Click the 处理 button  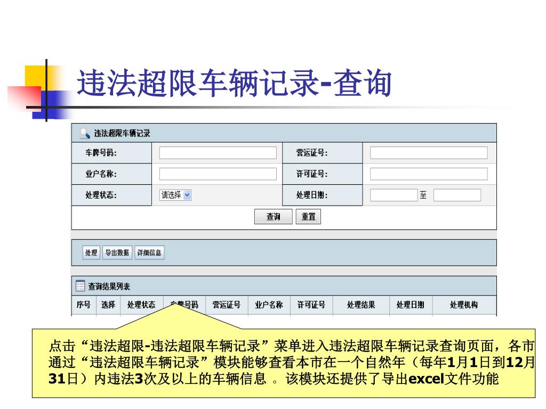click(x=91, y=252)
